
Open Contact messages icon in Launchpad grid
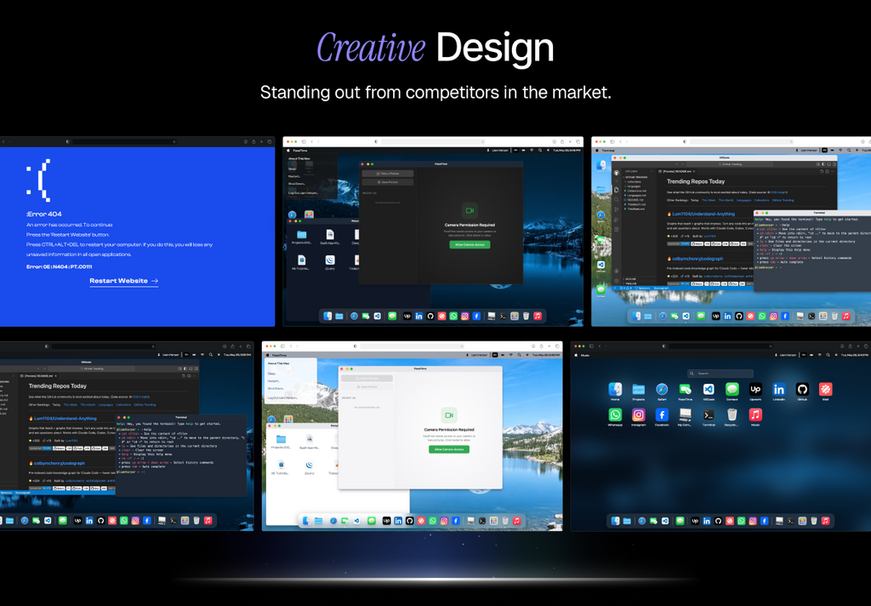pos(732,389)
